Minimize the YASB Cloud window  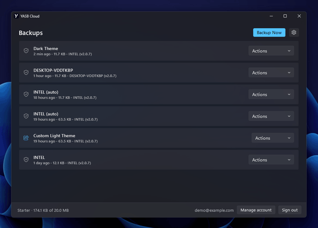tap(271, 16)
